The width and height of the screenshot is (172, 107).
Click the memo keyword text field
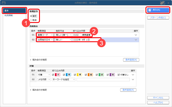pos(103,80)
